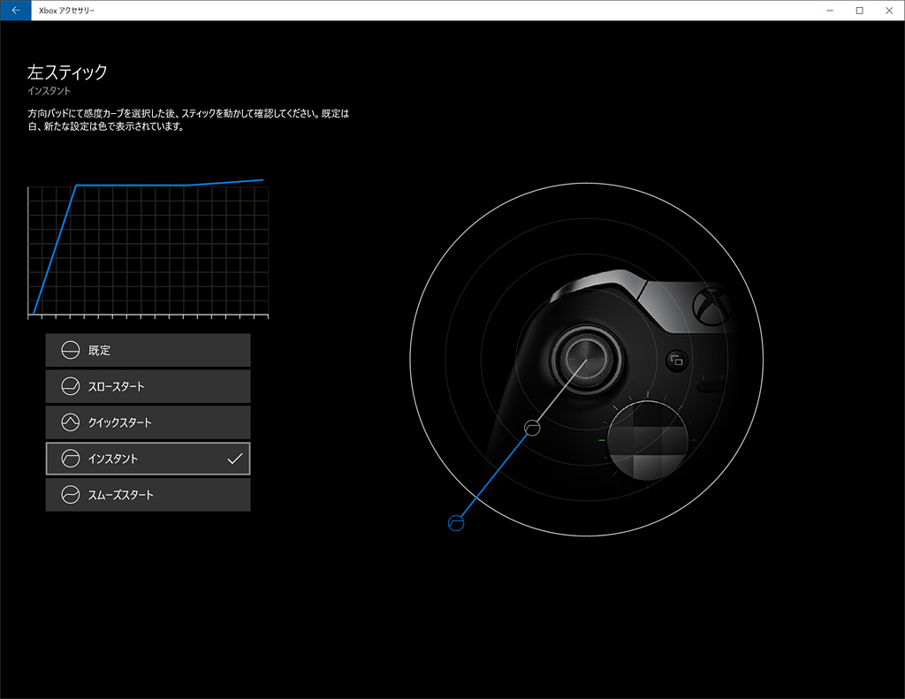
Task: Maximize the Xbox アクセサリー window
Action: click(x=859, y=11)
